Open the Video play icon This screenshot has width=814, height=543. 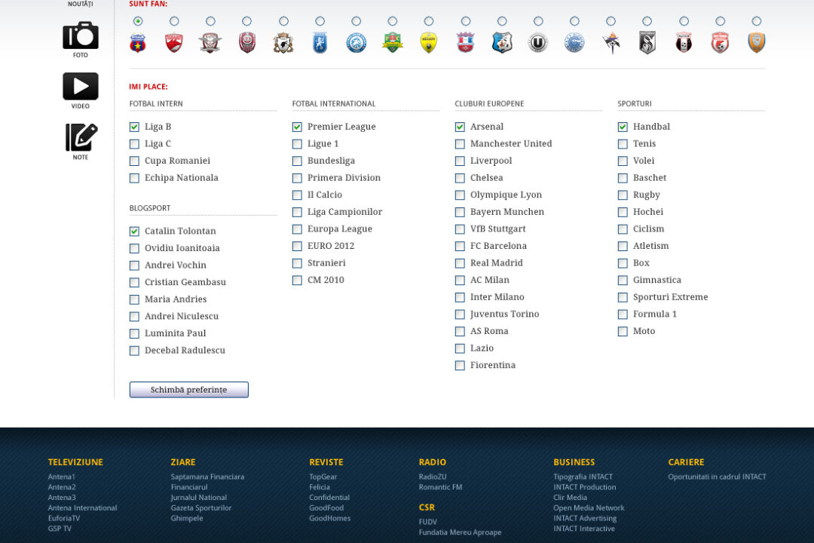[80, 86]
